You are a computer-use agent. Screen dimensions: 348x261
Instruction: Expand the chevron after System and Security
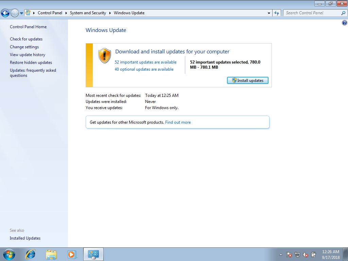click(x=110, y=13)
